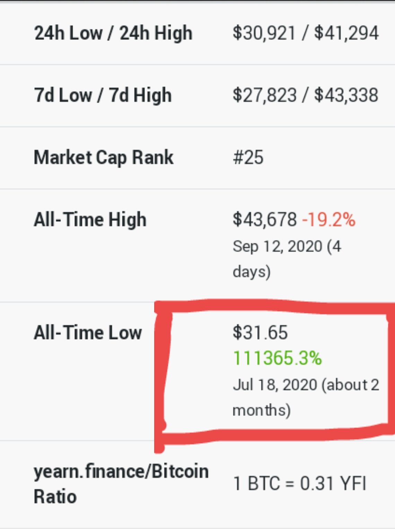Select the $30,921 24h low value
395x529 pixels.
264,33
